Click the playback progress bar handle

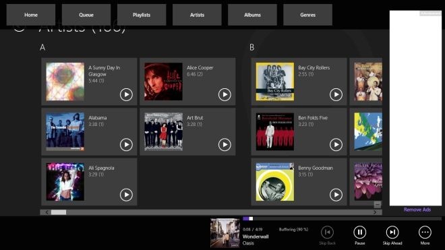click(251, 218)
